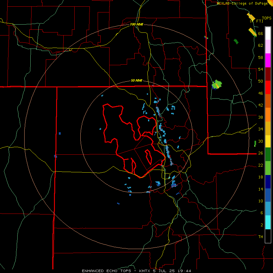This screenshot has height=273, width=273.
Task: Click legend value '62'
Action: pyautogui.click(x=261, y=45)
